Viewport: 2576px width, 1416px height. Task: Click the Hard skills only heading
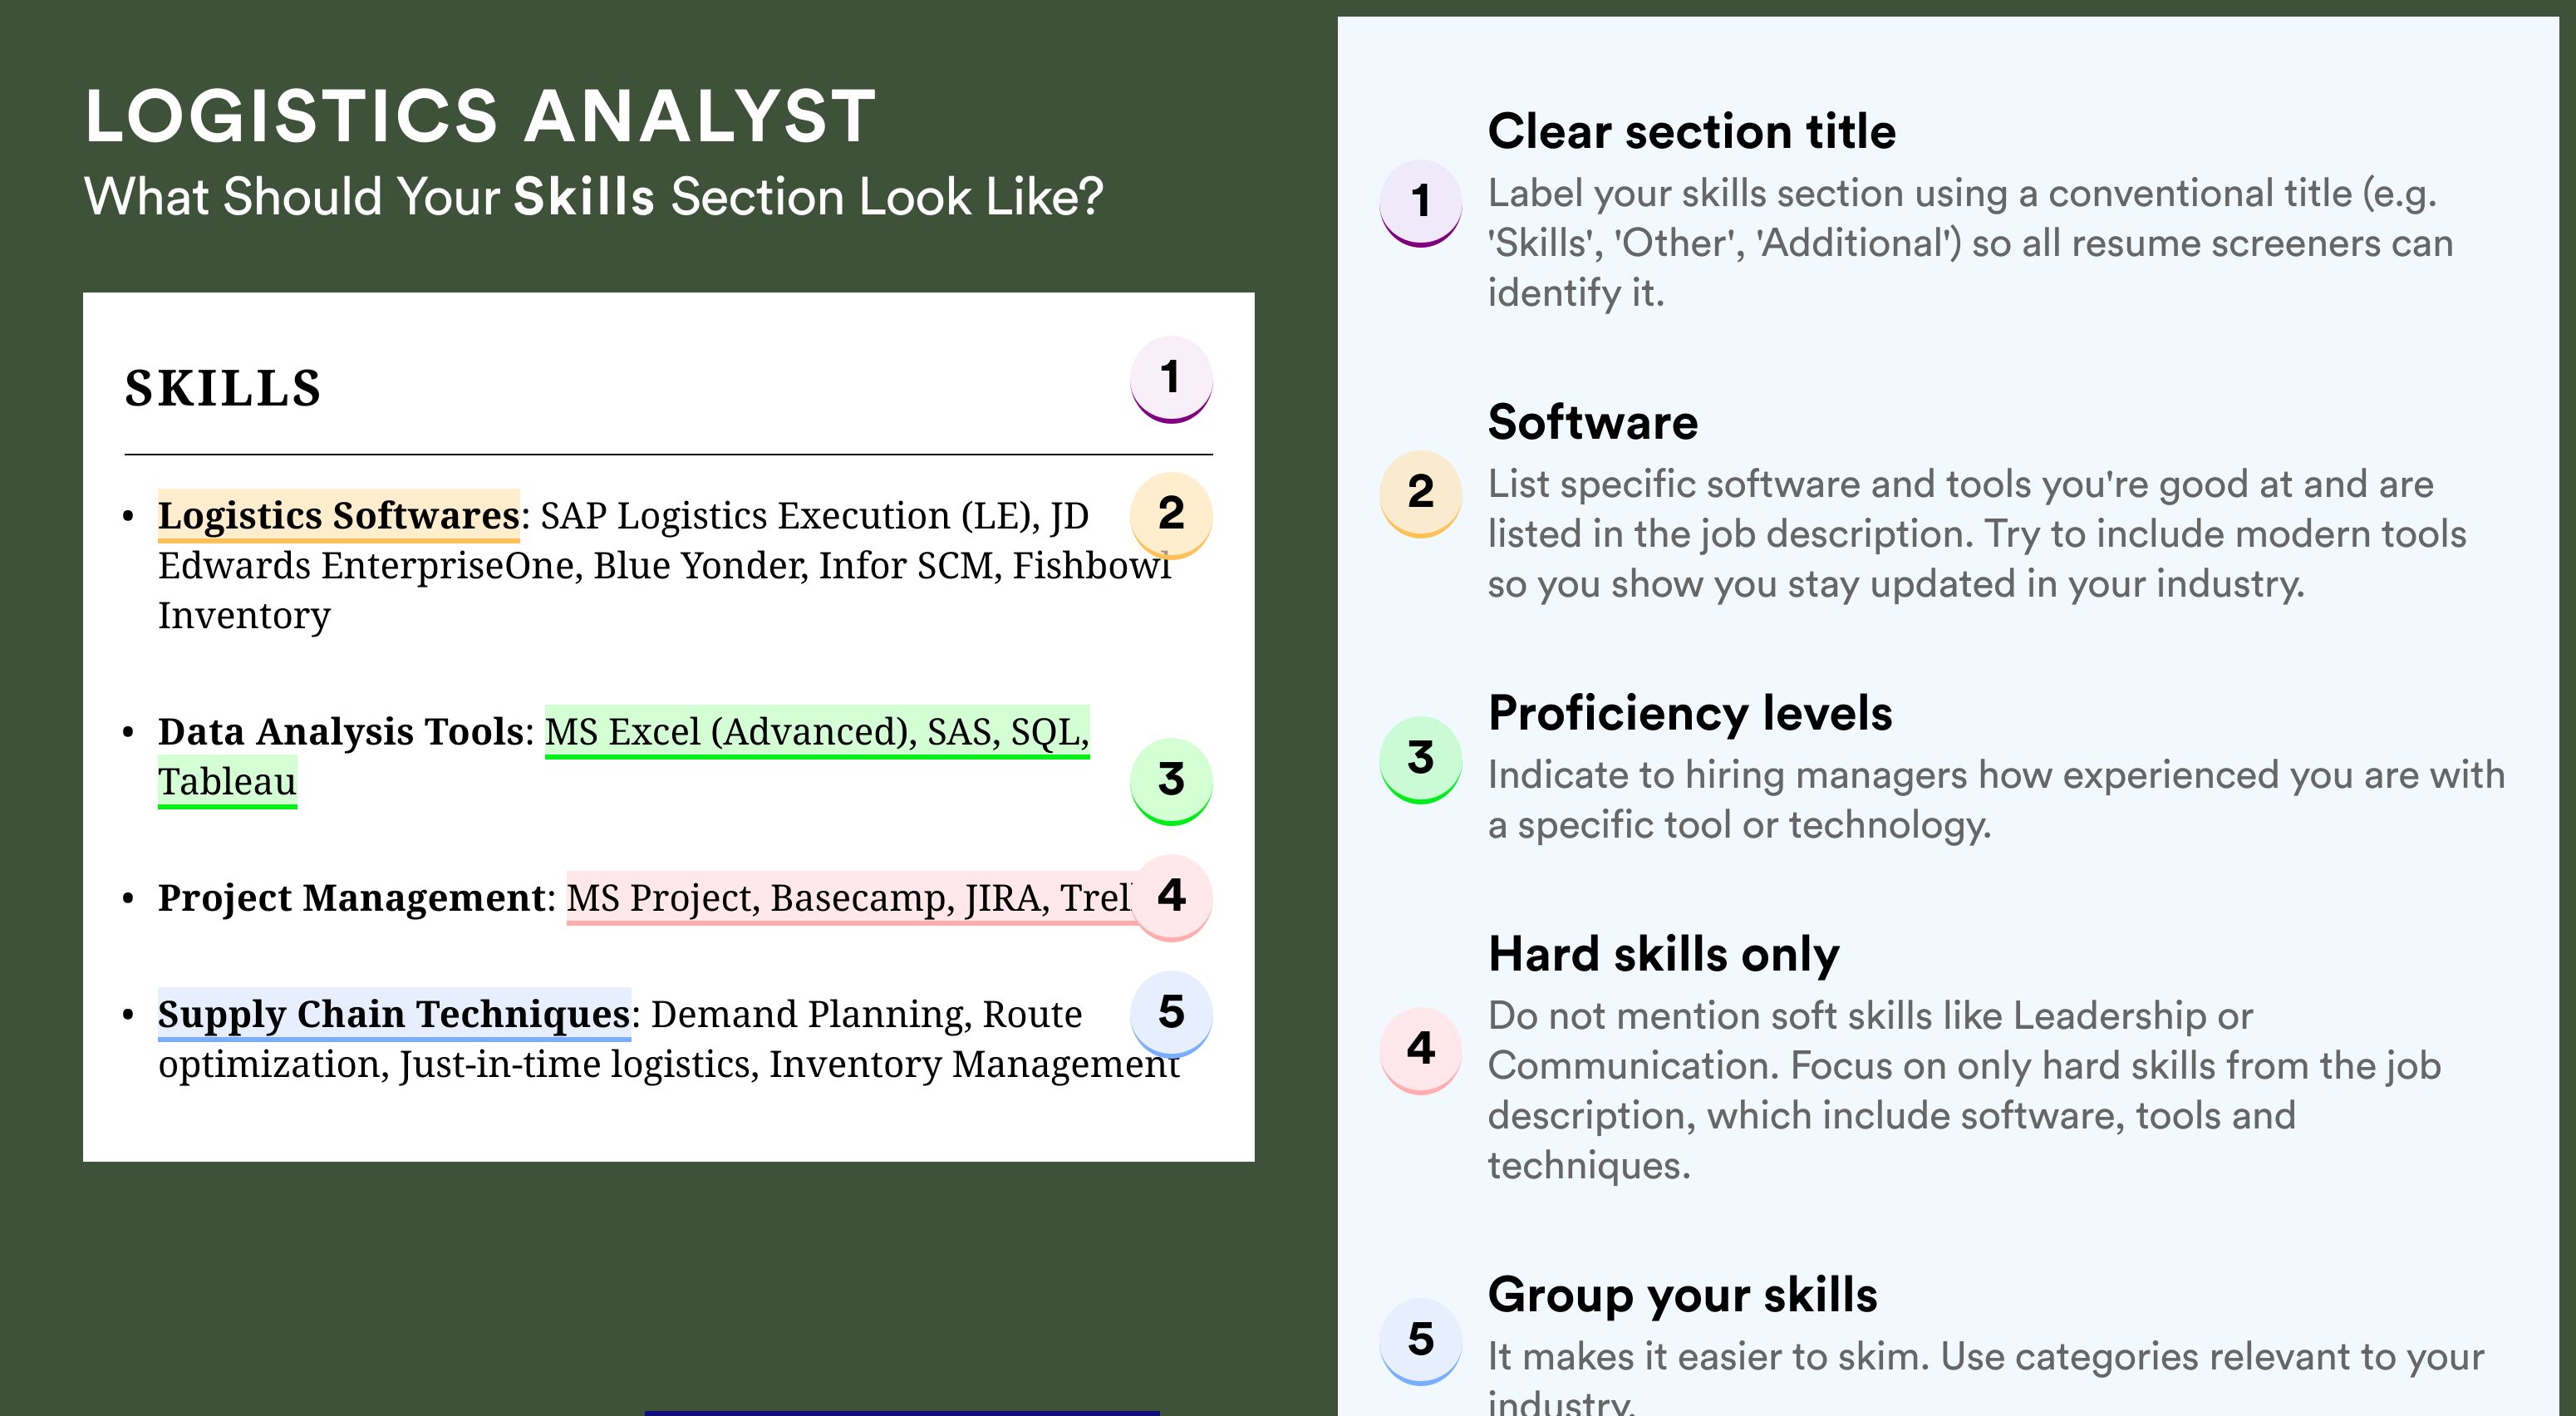[1664, 954]
